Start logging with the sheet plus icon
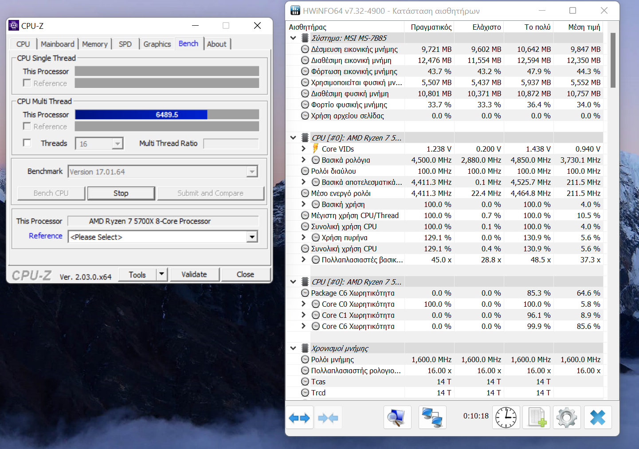The image size is (639, 449). pyautogui.click(x=537, y=418)
